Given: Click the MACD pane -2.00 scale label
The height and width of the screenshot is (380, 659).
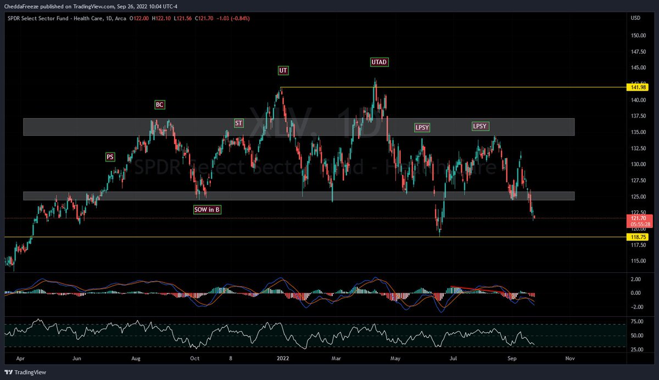Looking at the screenshot, I should pyautogui.click(x=636, y=306).
